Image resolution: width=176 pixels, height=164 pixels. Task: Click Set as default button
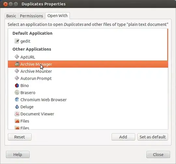tap(153, 137)
